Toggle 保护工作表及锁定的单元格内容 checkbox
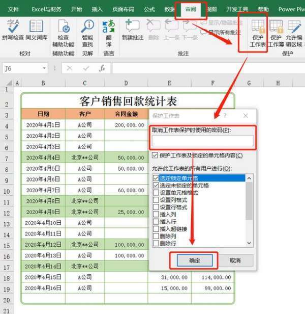305x314 pixels. (x=155, y=155)
